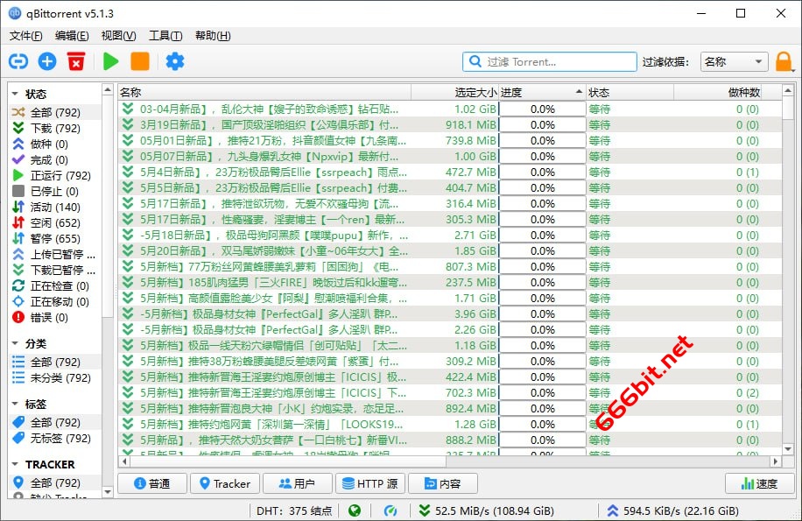Image resolution: width=802 pixels, height=521 pixels.
Task: Click the first torrent's 0.0% progress bar
Action: pyautogui.click(x=542, y=109)
